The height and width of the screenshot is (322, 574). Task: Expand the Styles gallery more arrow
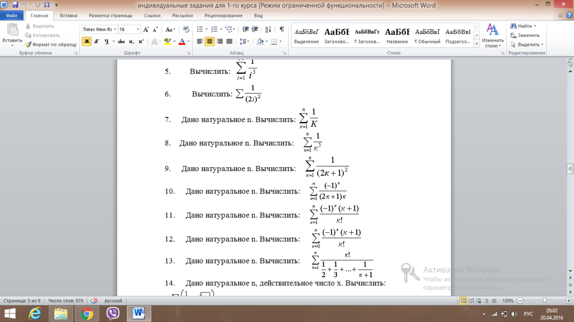pos(476,44)
